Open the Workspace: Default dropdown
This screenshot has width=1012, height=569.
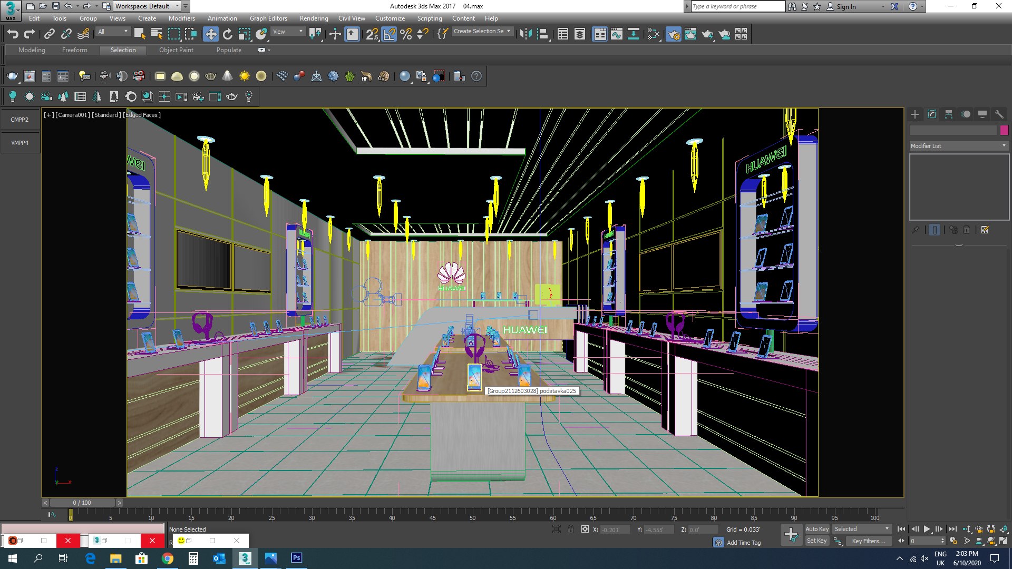[x=146, y=6]
